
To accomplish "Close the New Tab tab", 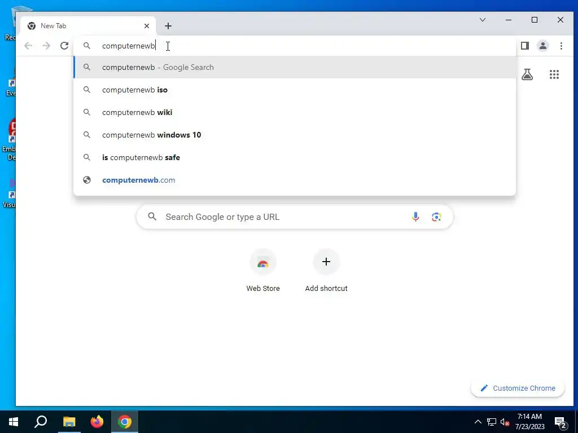I will 147,26.
